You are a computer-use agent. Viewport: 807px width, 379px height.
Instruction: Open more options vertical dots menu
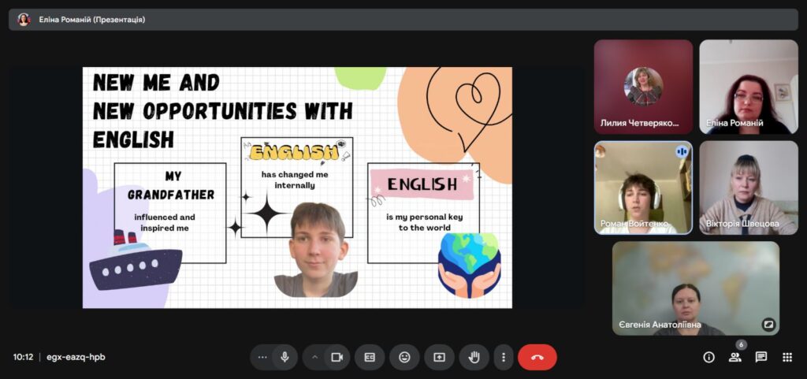click(x=503, y=357)
